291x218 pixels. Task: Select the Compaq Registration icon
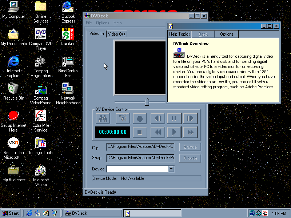(x=41, y=66)
